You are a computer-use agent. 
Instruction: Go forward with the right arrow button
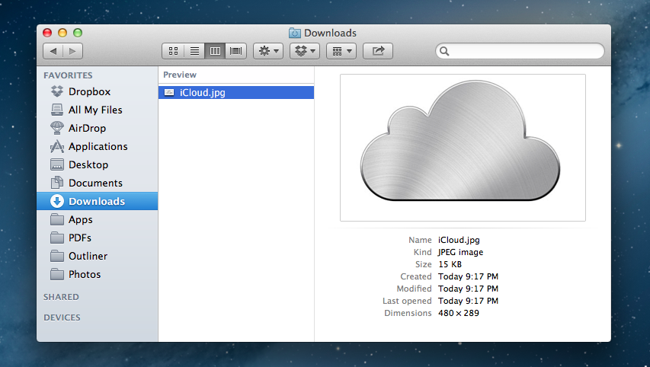click(x=72, y=51)
